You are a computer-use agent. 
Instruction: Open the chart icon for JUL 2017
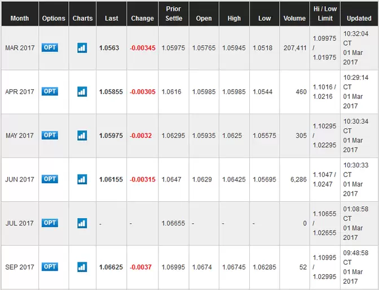[82, 223]
